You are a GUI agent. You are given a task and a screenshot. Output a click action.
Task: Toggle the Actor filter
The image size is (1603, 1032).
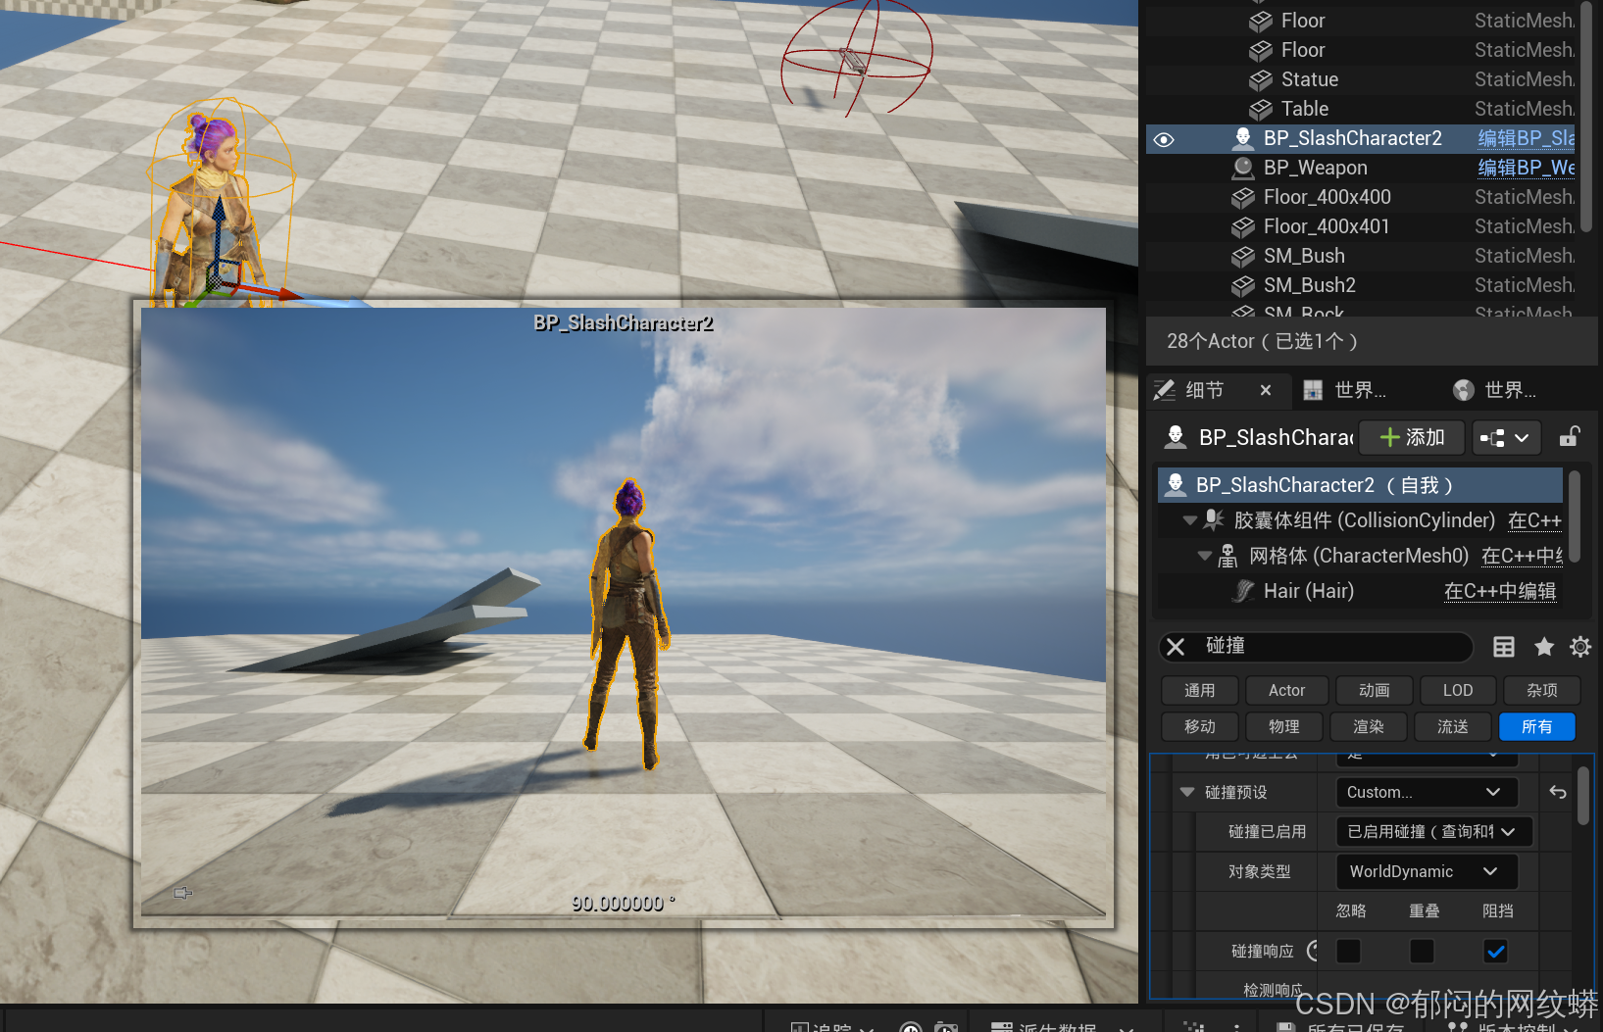tap(1287, 691)
